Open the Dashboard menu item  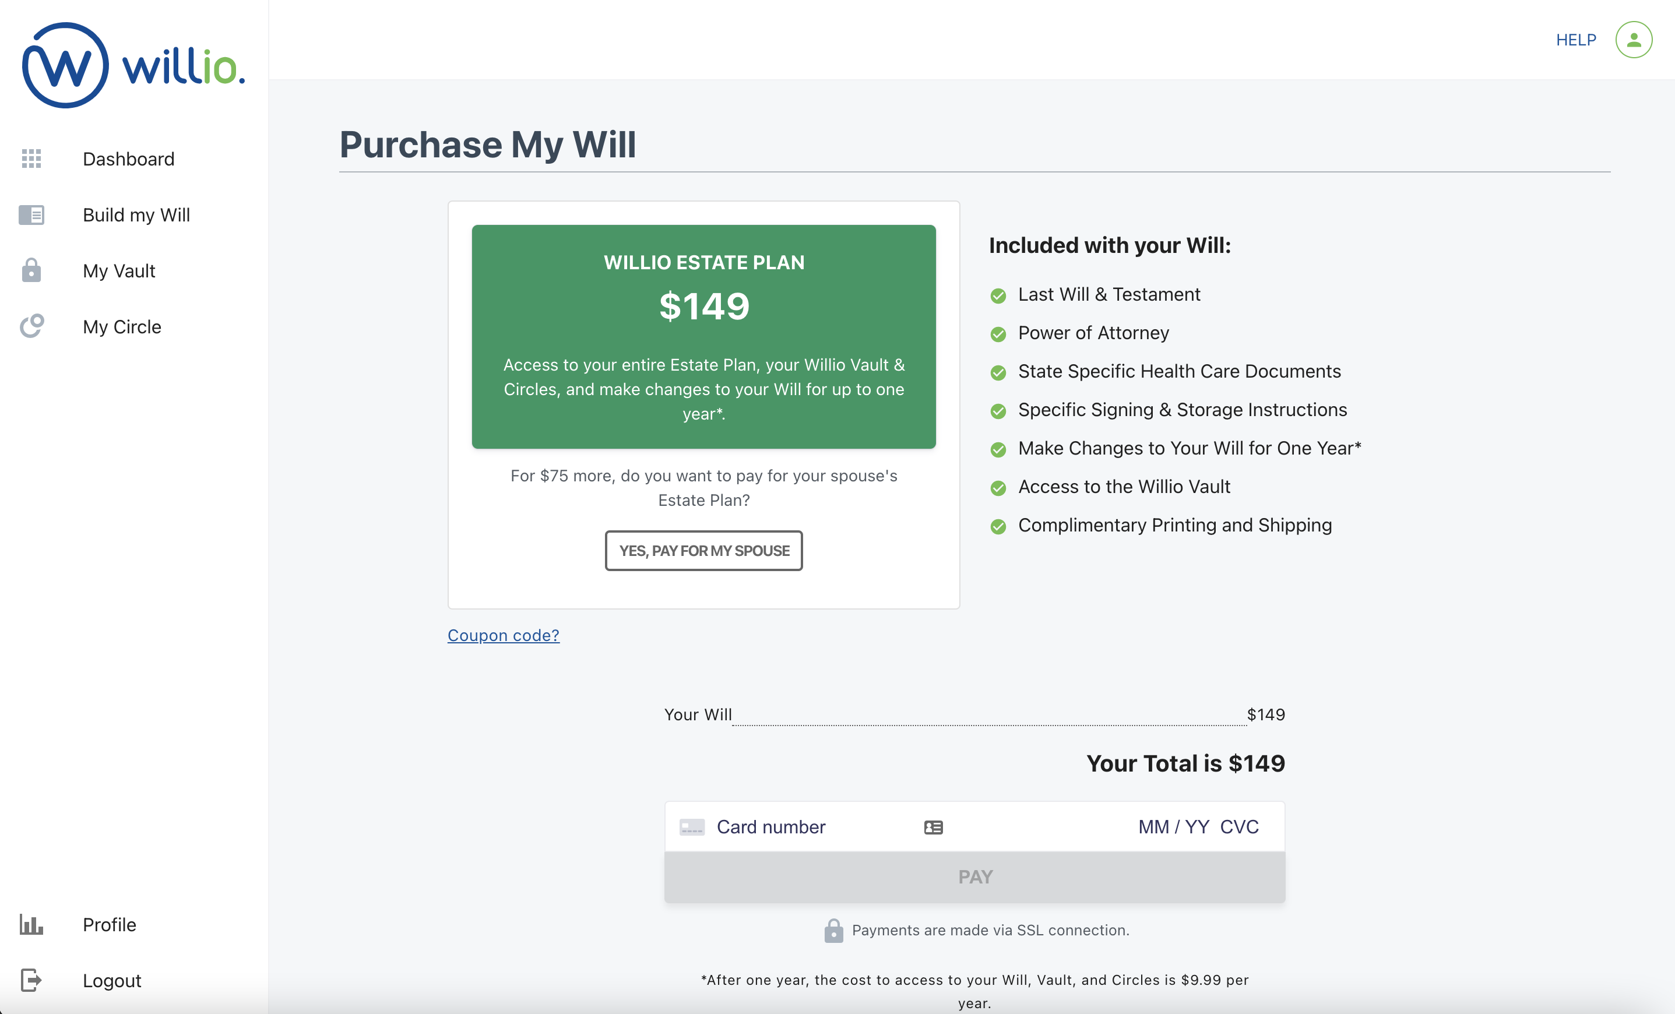click(128, 159)
